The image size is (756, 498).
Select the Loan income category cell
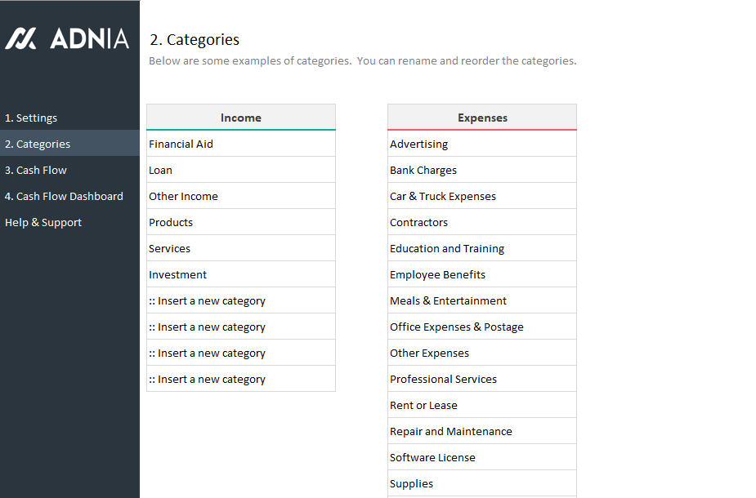(240, 171)
